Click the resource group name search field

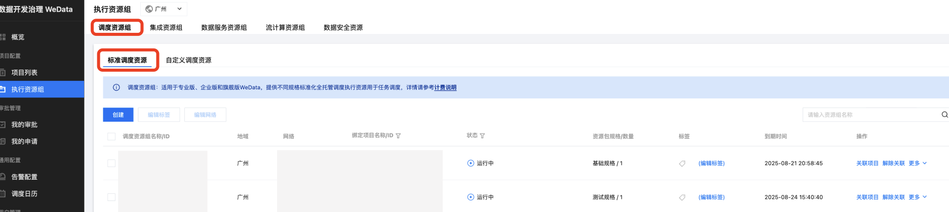[x=870, y=115]
